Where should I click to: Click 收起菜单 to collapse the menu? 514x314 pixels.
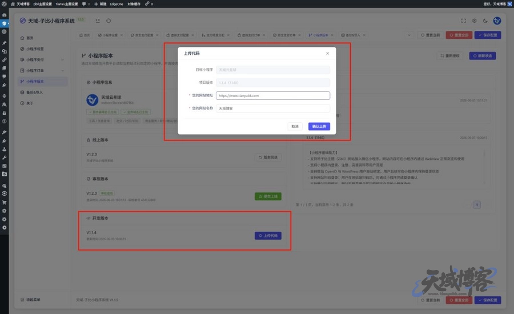(x=30, y=300)
